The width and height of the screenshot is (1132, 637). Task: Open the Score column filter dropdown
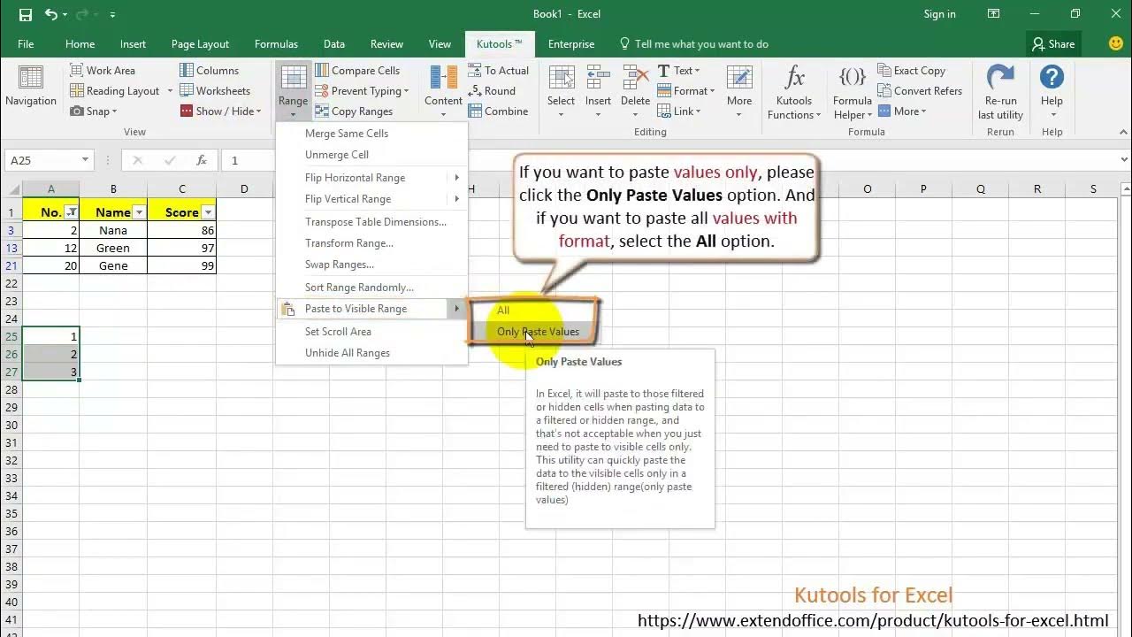pos(208,212)
